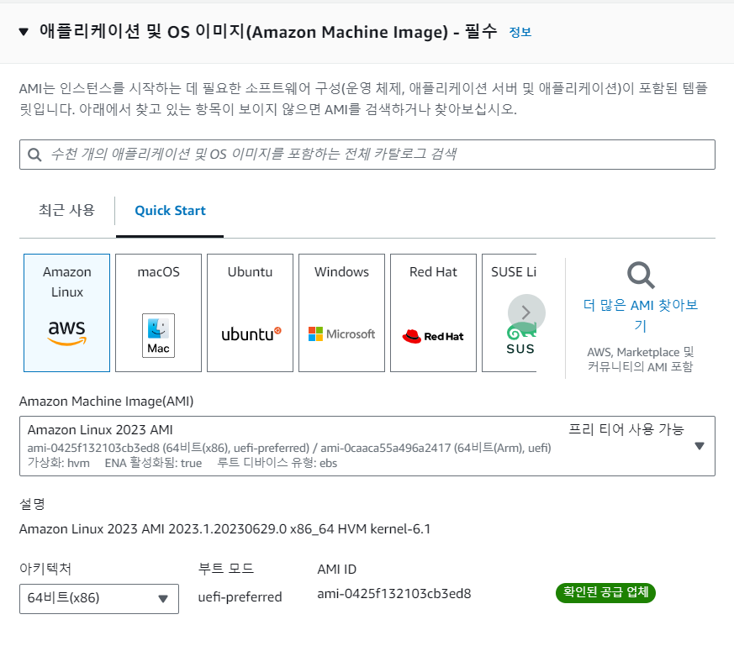Image resolution: width=734 pixels, height=646 pixels.
Task: Click the AMI selector dropdown arrow
Action: pyautogui.click(x=700, y=446)
